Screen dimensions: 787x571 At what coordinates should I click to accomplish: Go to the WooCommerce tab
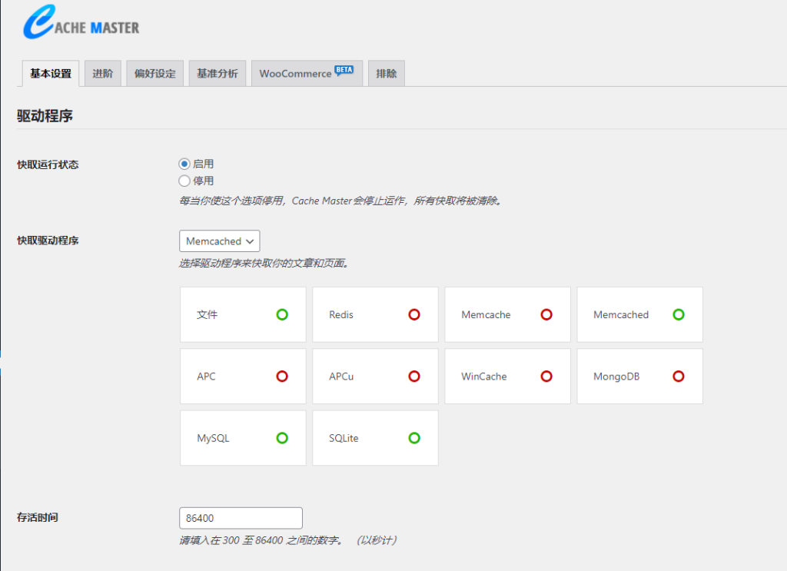307,74
